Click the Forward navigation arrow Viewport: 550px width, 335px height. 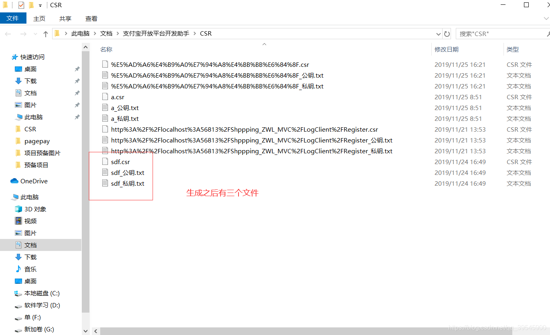tap(23, 34)
